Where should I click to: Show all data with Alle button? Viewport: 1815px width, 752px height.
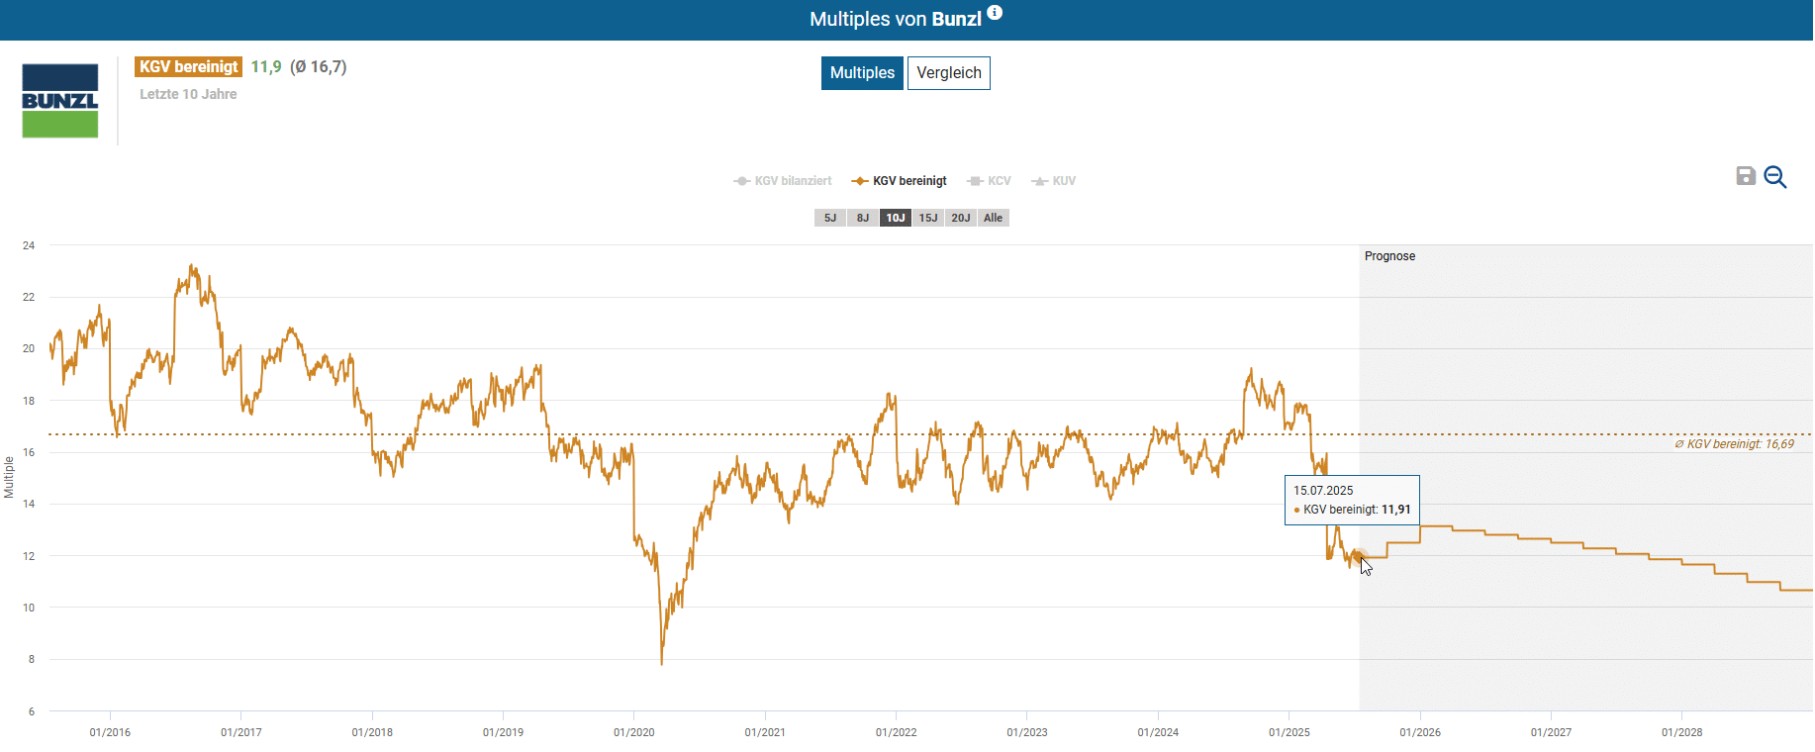click(x=994, y=218)
